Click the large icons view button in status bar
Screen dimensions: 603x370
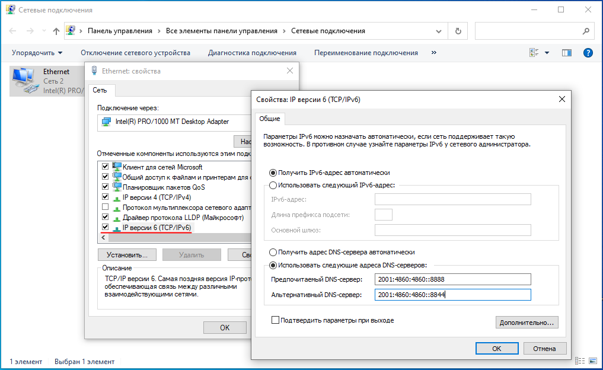[592, 361]
